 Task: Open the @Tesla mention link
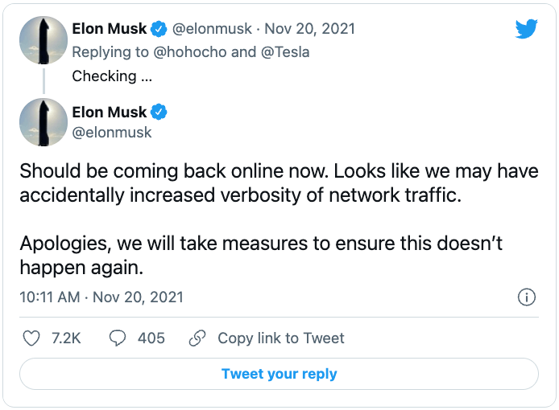(285, 52)
